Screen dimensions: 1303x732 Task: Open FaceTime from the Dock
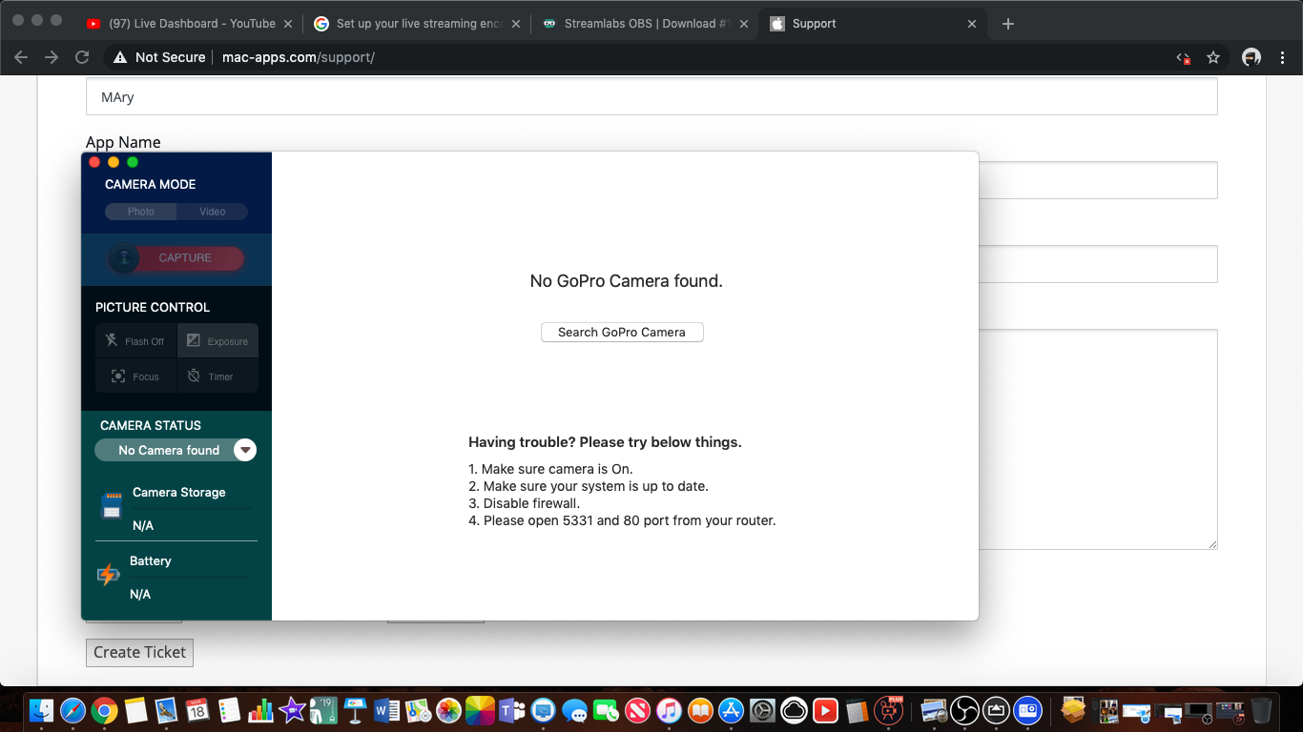[606, 709]
